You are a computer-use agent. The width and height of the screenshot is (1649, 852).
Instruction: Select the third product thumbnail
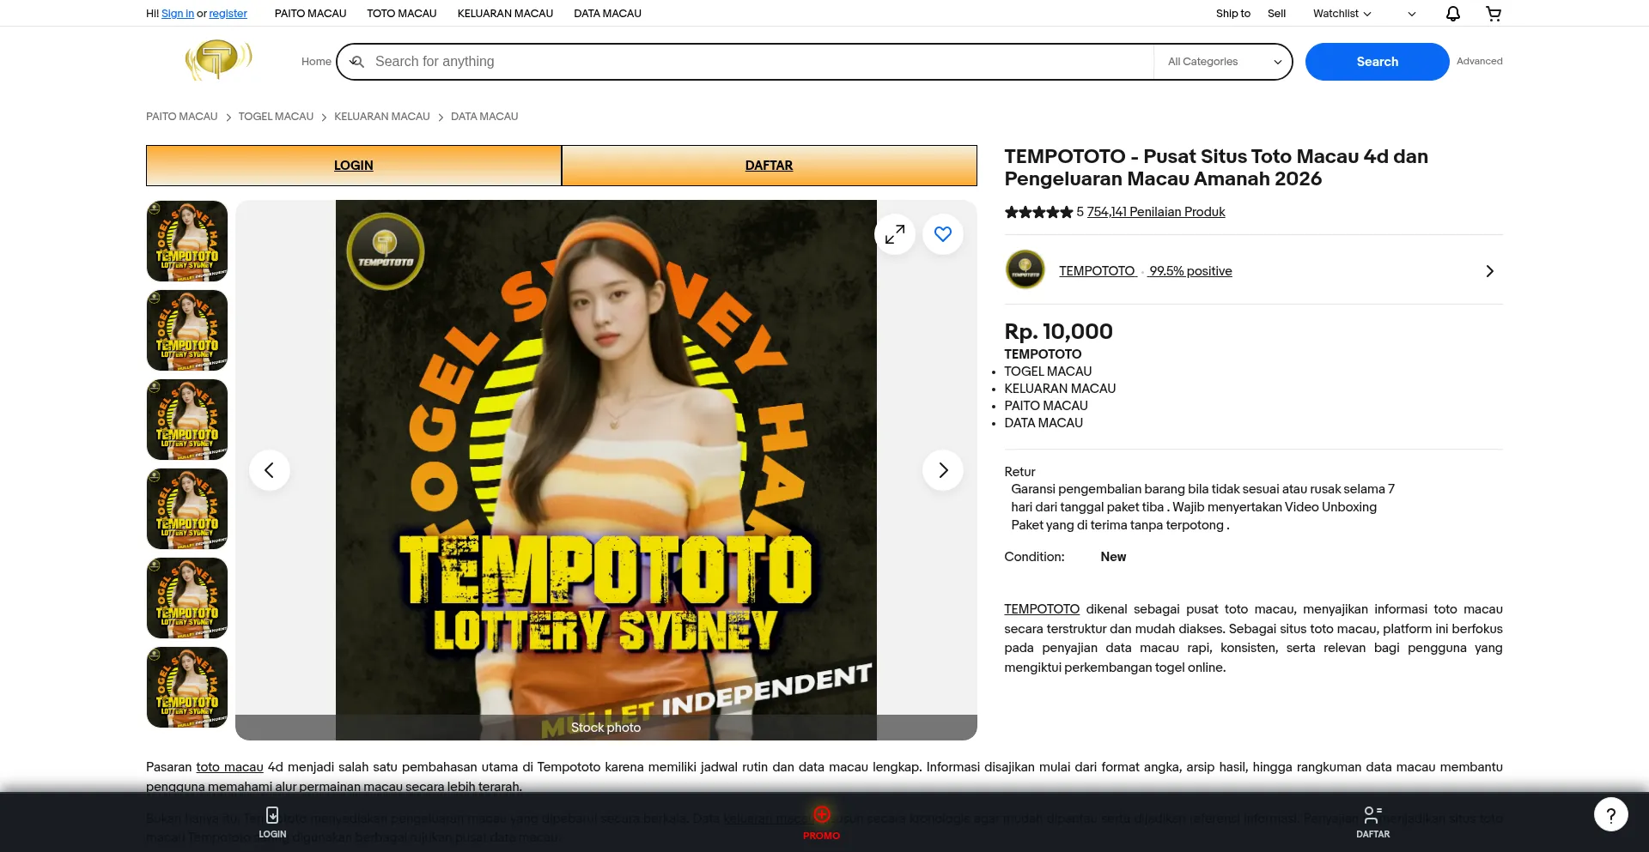(187, 420)
